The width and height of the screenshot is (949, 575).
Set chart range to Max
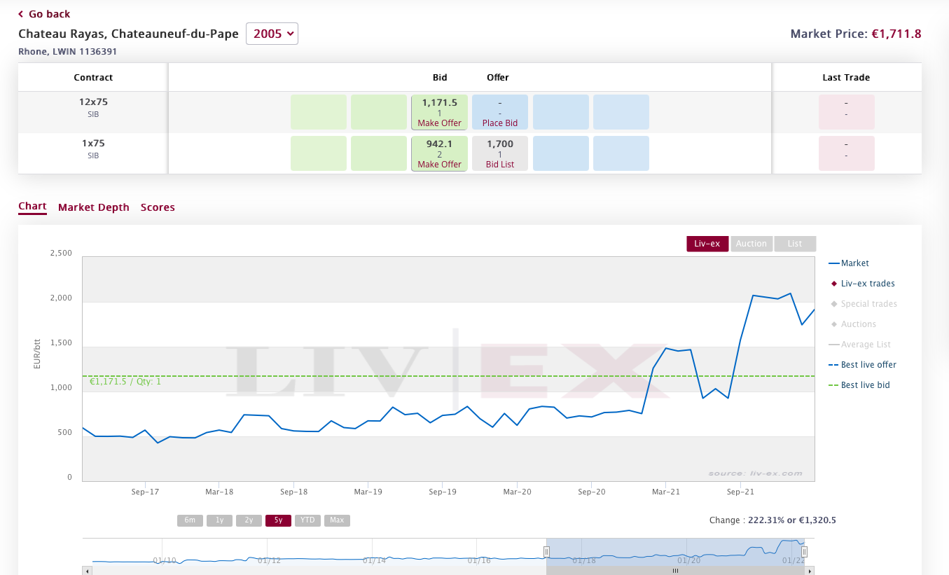point(337,520)
